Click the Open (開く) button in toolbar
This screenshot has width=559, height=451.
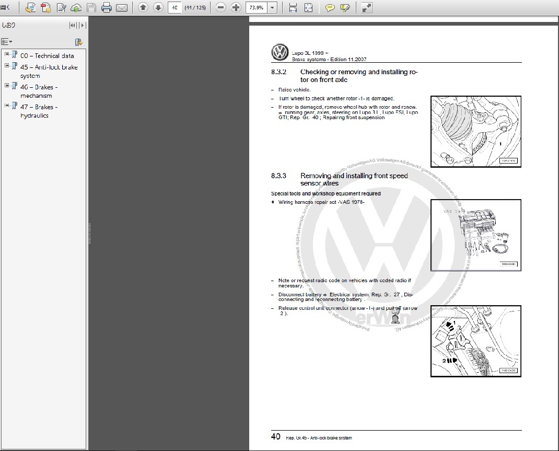click(5, 7)
